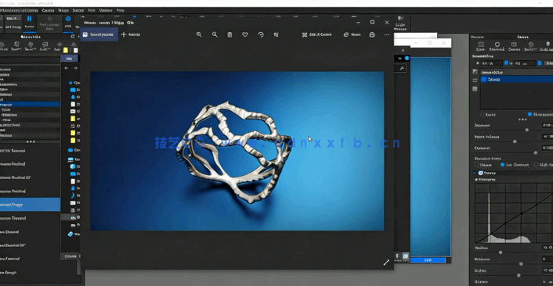This screenshot has height=286, width=553.
Task: Click the ring render photo in the viewer
Action: tap(237, 151)
